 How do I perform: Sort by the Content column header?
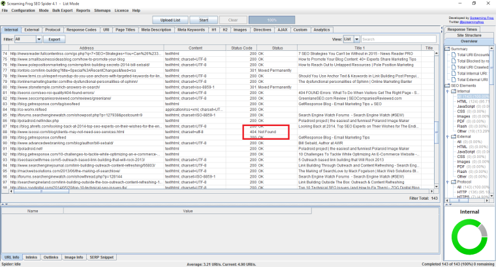(195, 48)
